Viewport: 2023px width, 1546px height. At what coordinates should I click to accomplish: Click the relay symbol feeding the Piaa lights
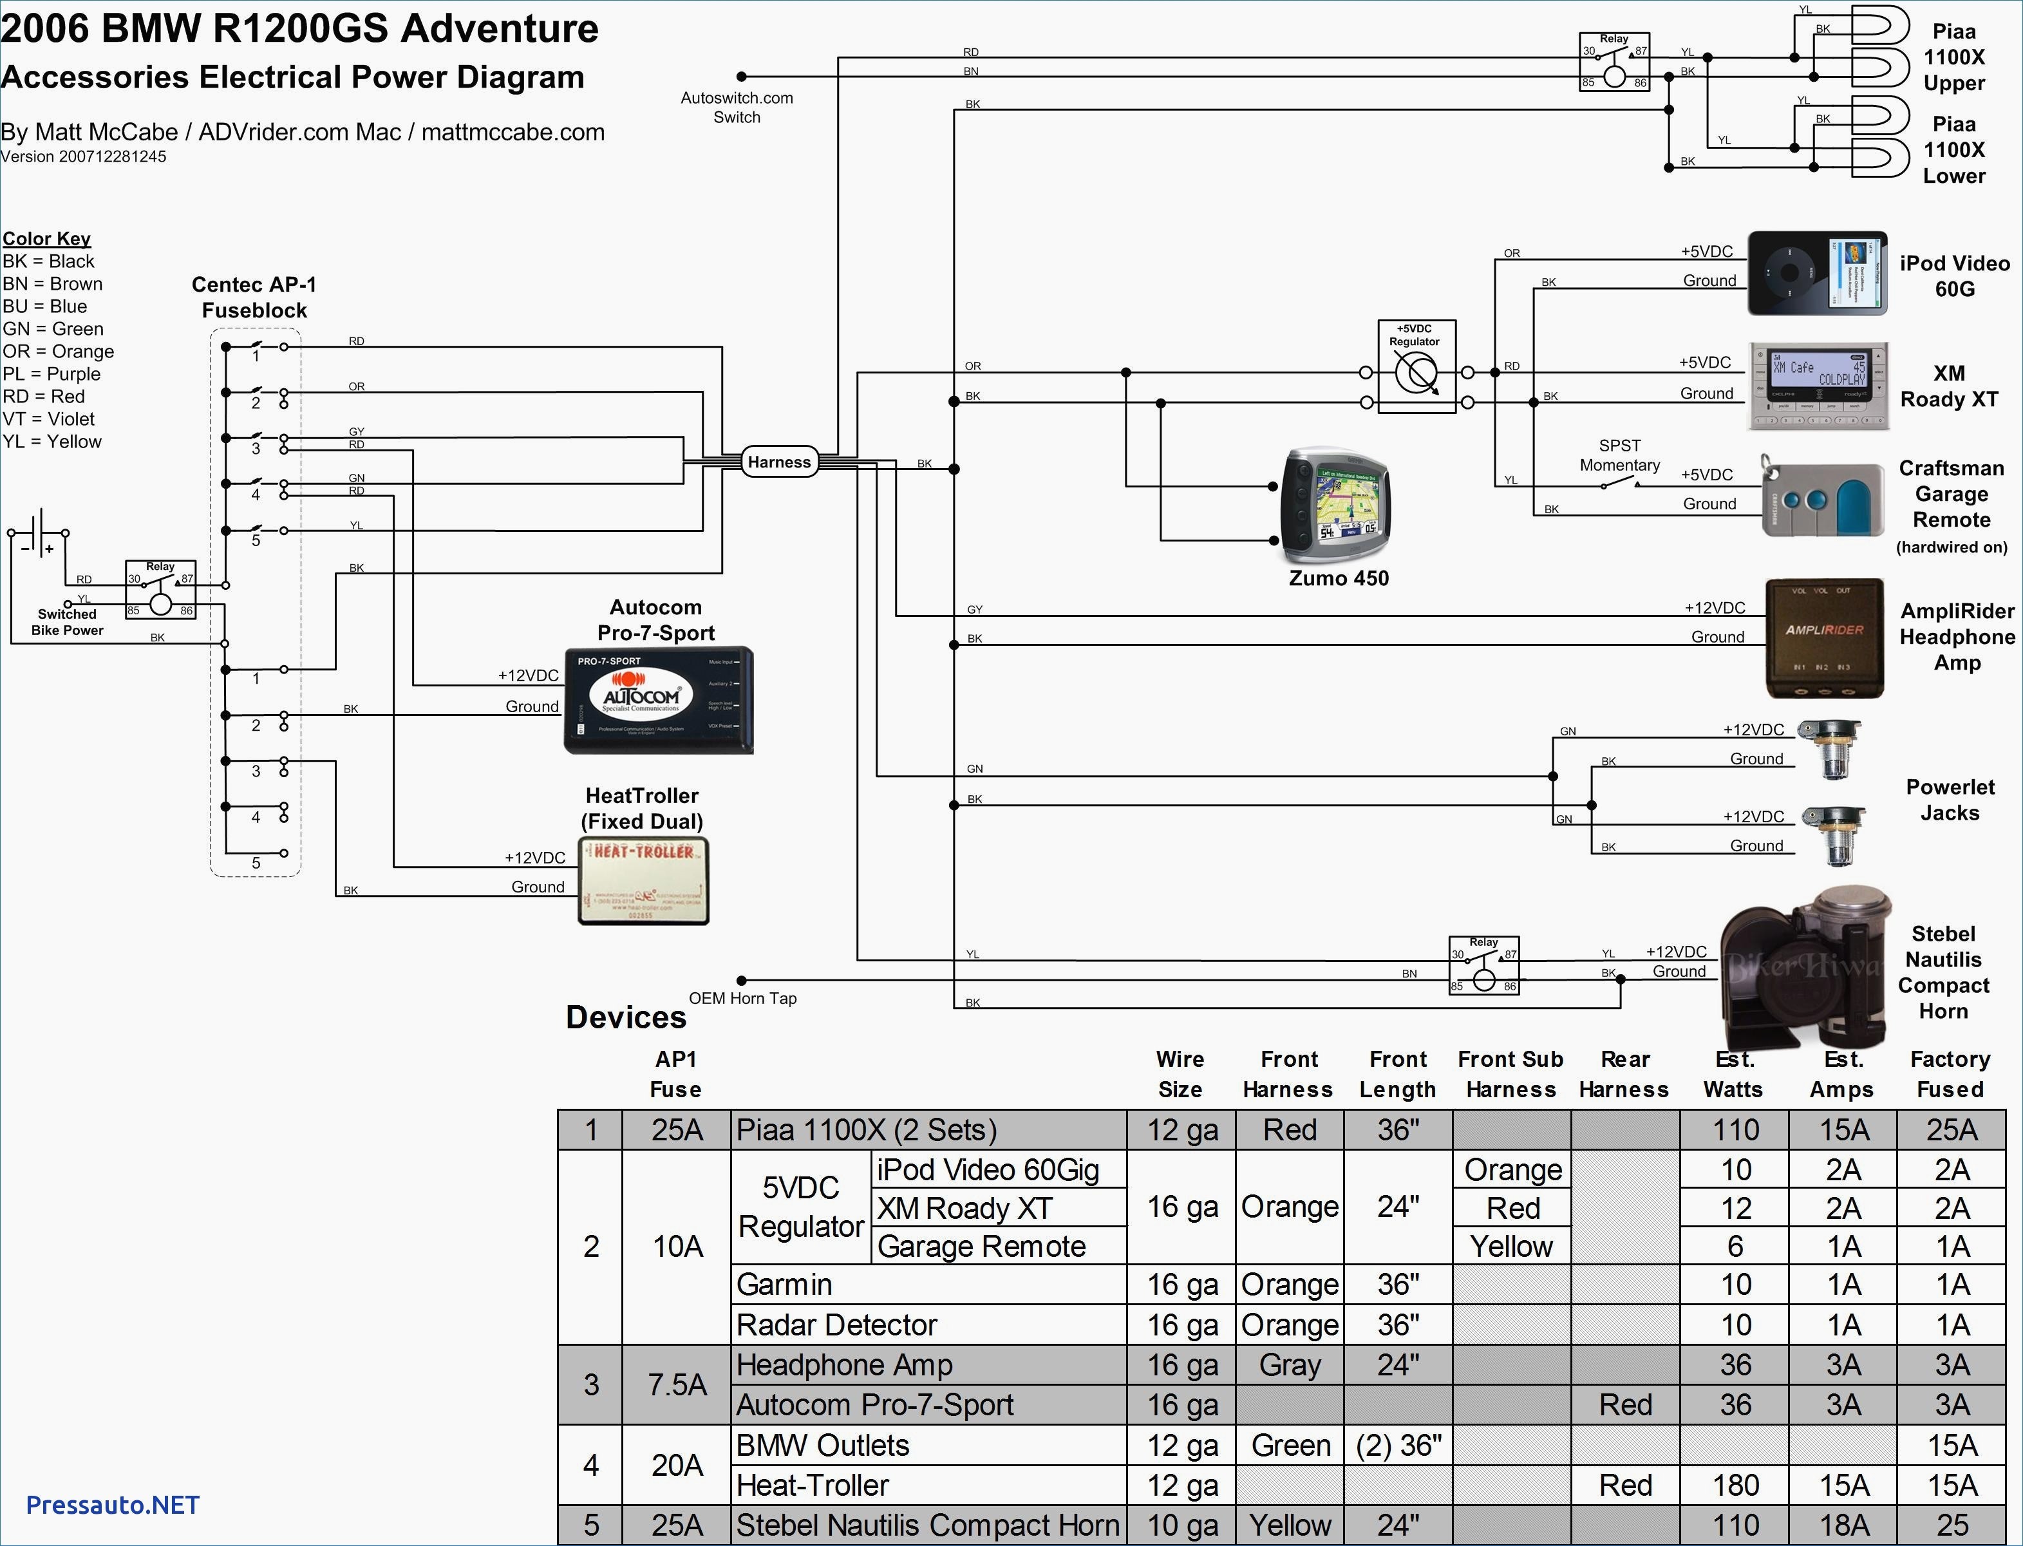1615,62
